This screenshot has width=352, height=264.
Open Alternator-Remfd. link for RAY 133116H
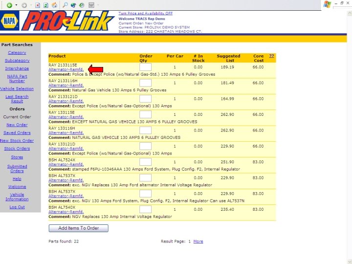pyautogui.click(x=66, y=132)
